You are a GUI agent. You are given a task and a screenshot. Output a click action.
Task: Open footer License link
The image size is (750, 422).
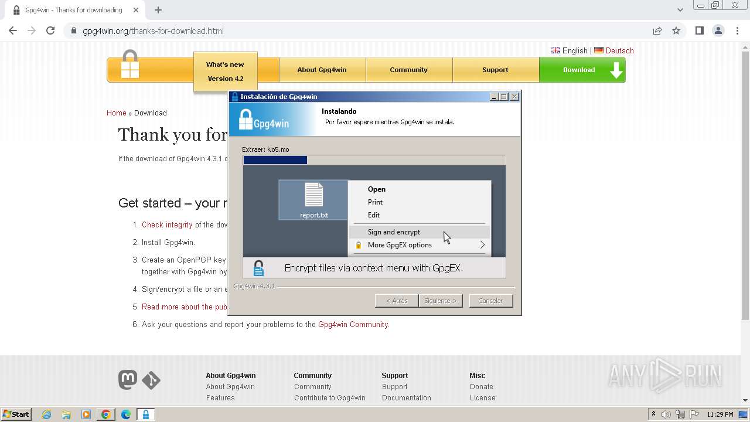pyautogui.click(x=483, y=398)
